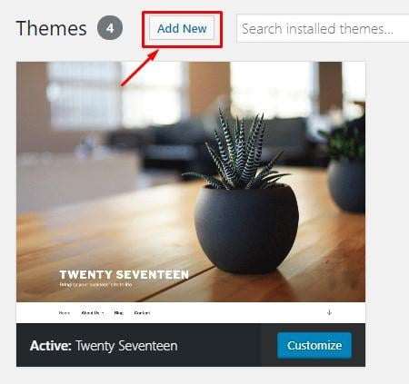Open the Customize button for Twenty Seventeen
The image size is (409, 384).
click(314, 345)
